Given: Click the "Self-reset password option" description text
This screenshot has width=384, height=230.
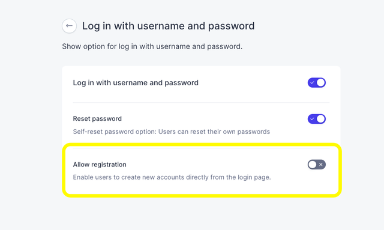Looking at the screenshot, I should (x=172, y=132).
